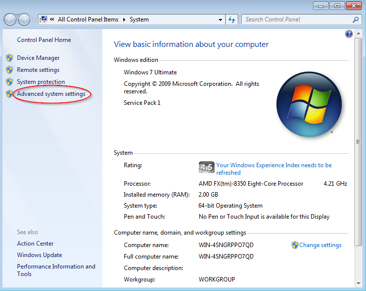Click the shield icon next to Change settings
Viewport: 366px width, 291px height.
(x=295, y=245)
